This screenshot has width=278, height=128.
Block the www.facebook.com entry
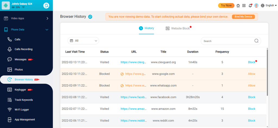[x=252, y=97]
